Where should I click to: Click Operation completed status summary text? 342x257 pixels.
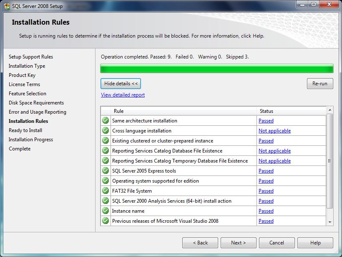coord(175,57)
